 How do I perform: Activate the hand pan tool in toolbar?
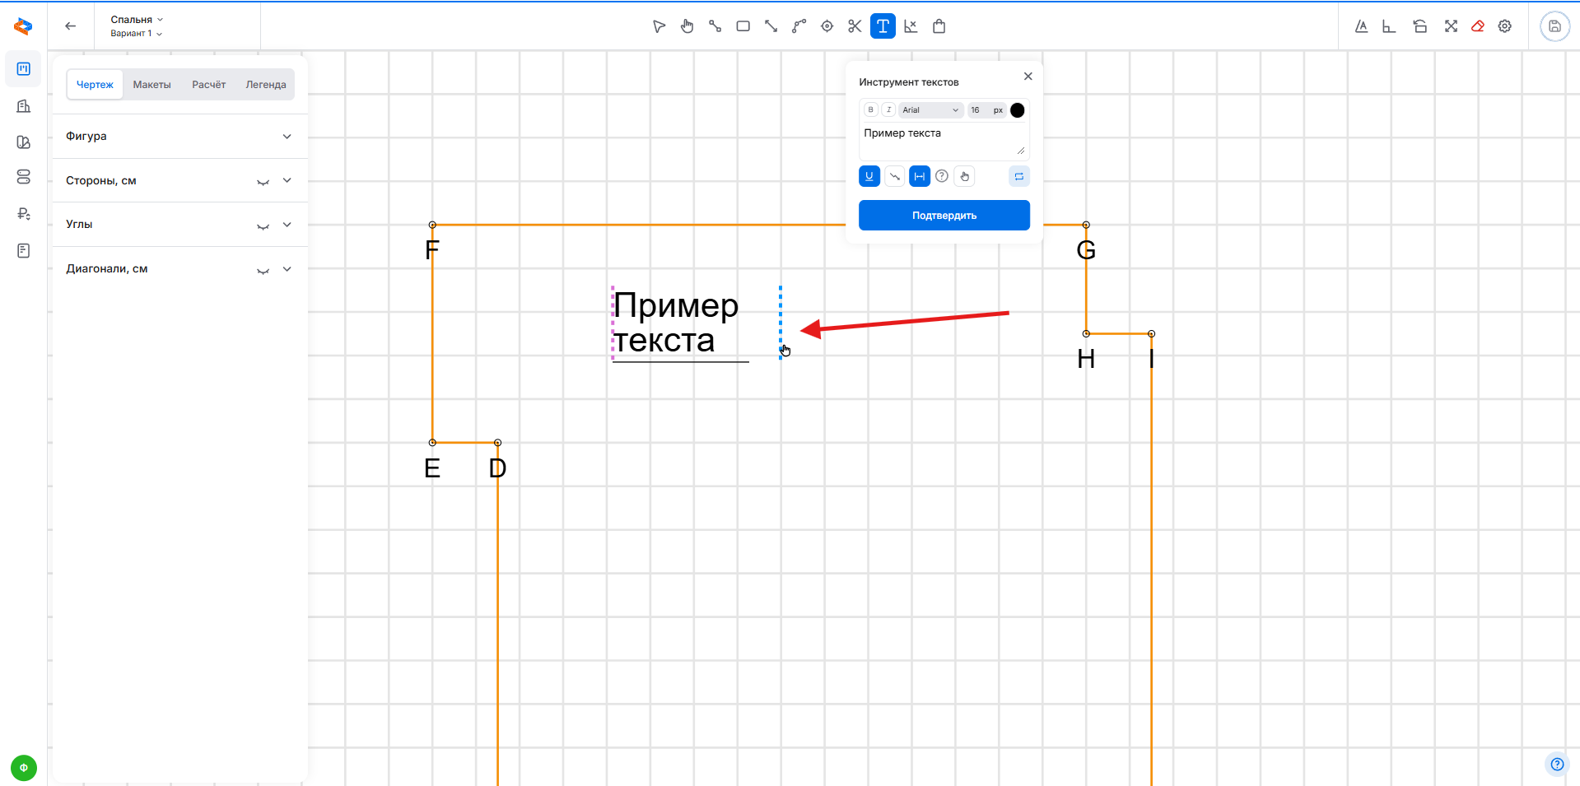(687, 26)
